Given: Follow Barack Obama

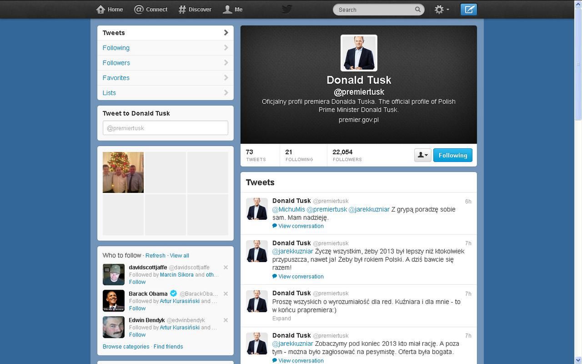Looking at the screenshot, I should tap(137, 308).
